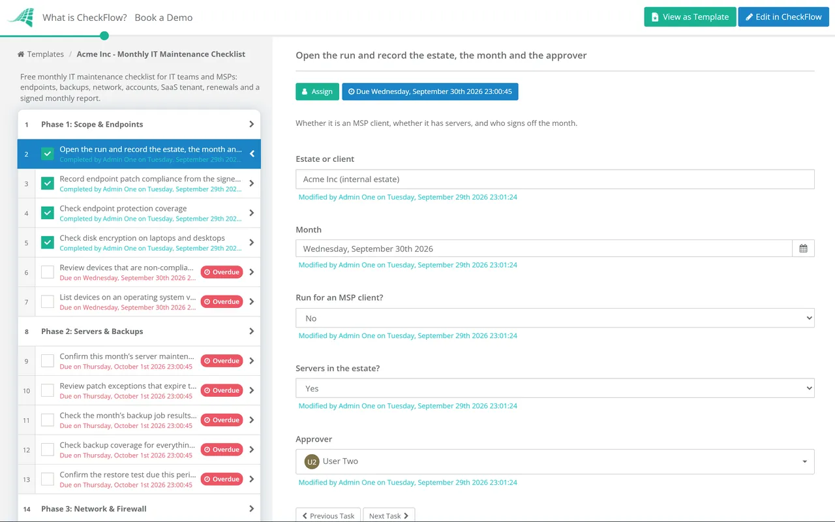Click 'Edit in CheckFlow' button
The height and width of the screenshot is (522, 835).
pyautogui.click(x=783, y=17)
